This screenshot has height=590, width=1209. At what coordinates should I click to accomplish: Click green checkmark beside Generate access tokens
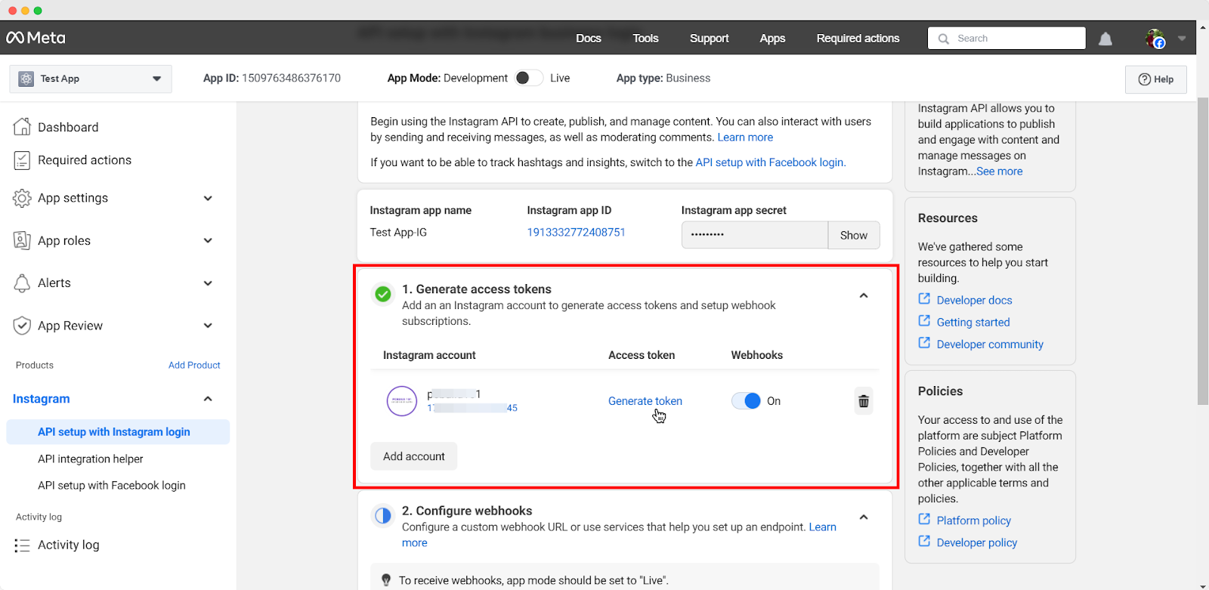point(383,294)
